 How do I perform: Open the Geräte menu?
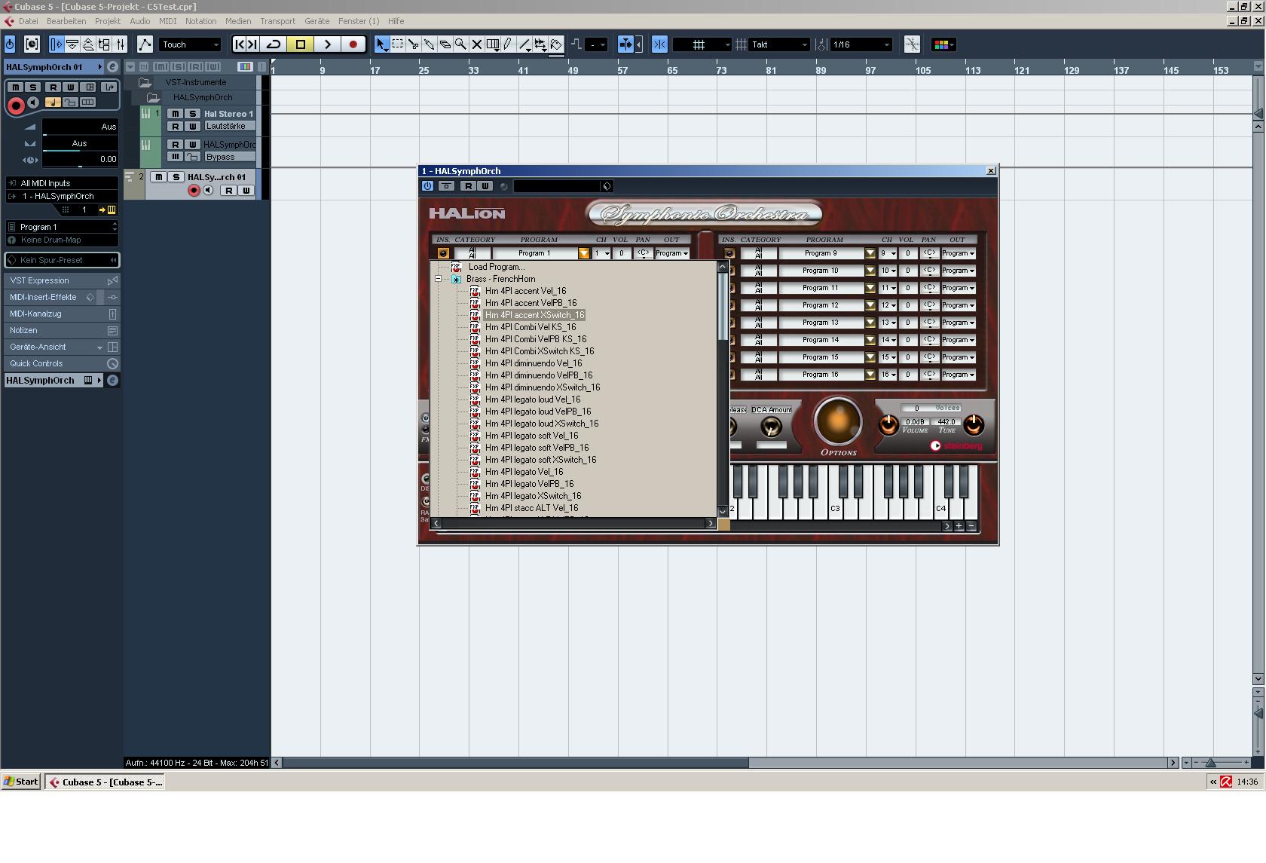316,21
